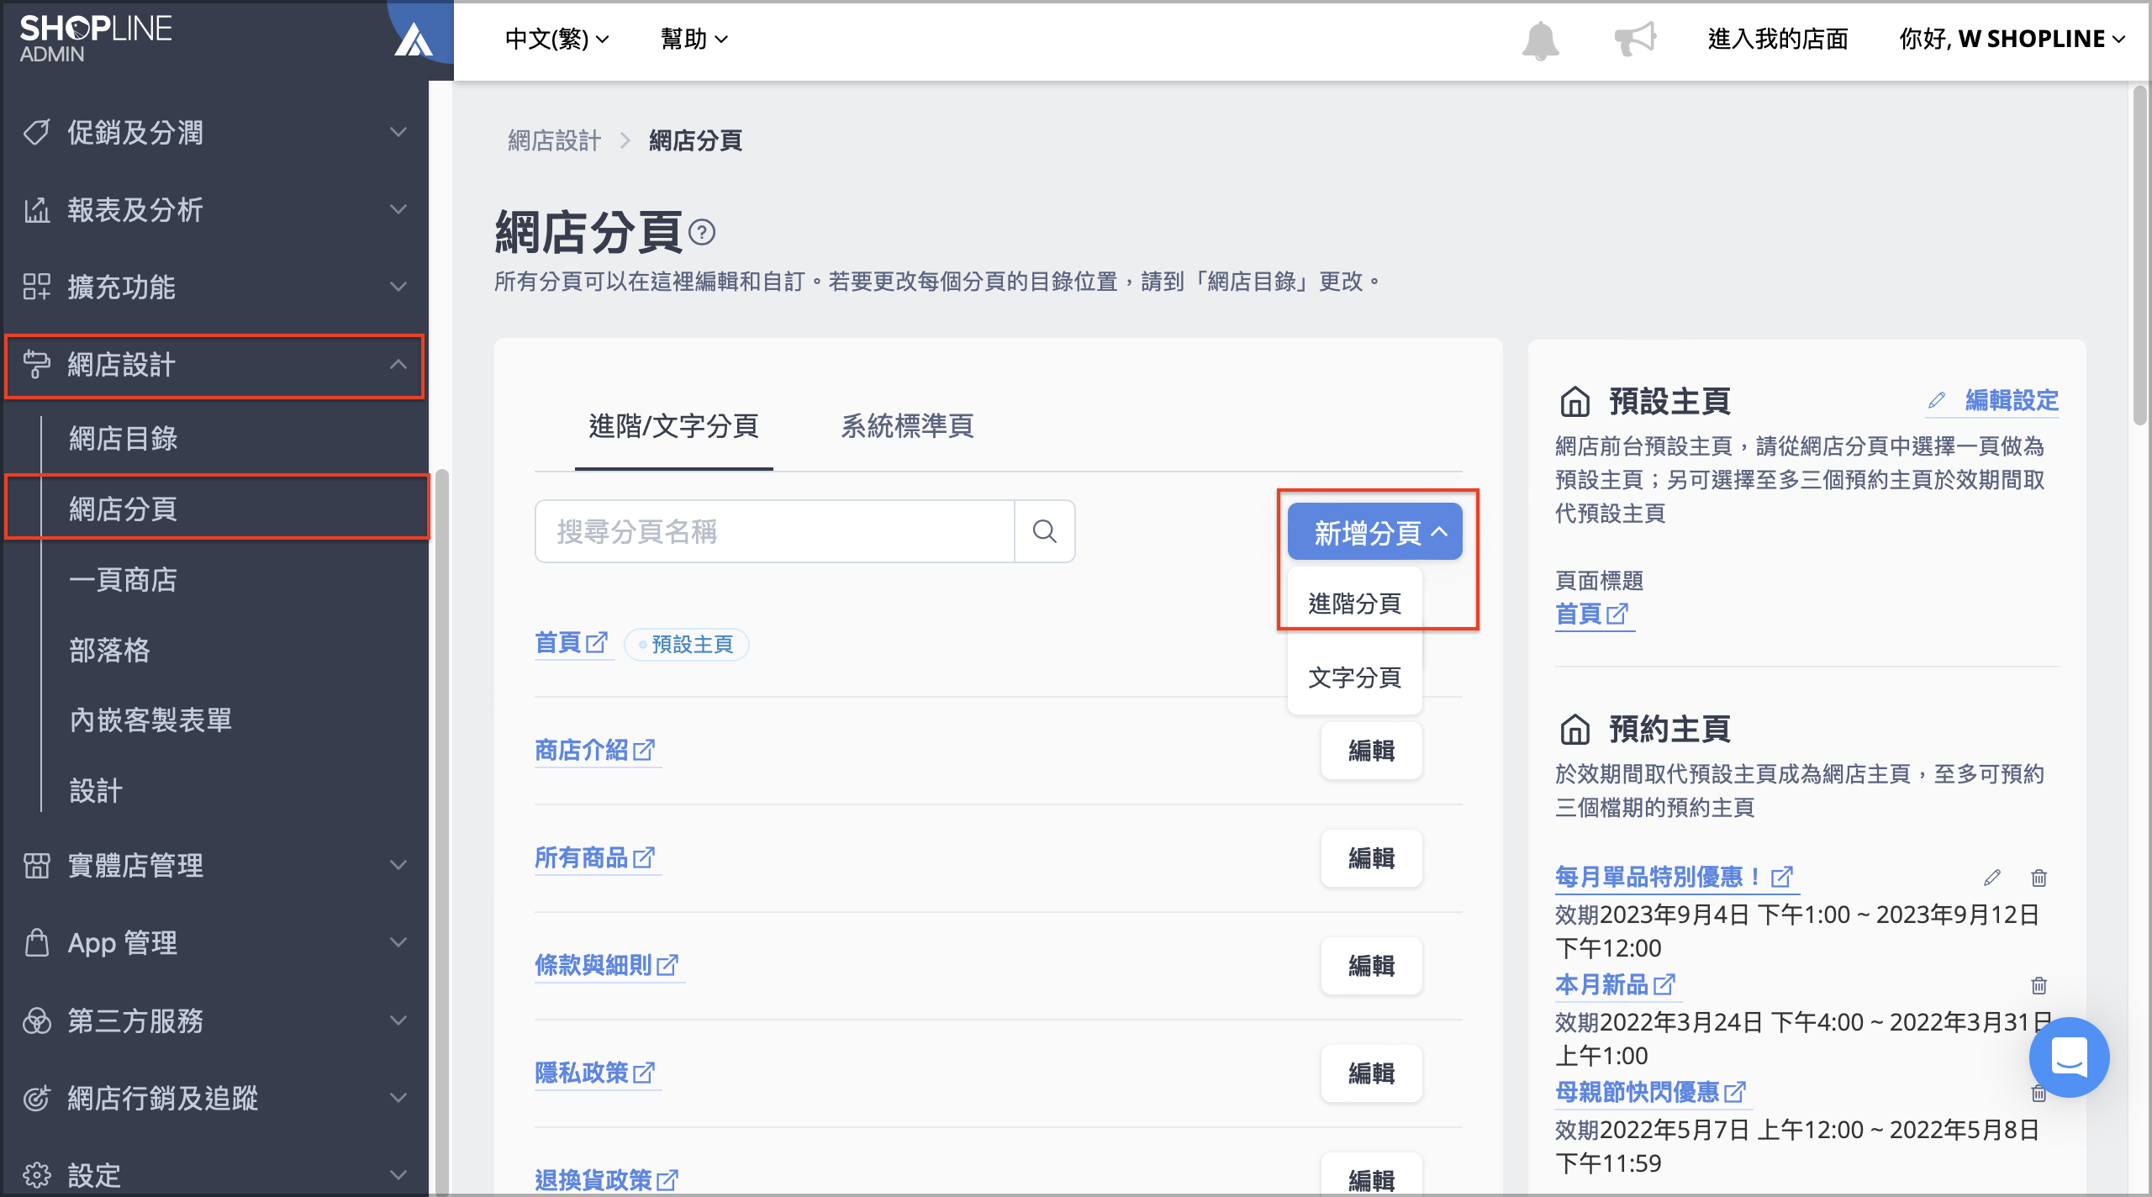Viewport: 2152px width, 1197px height.
Task: Click the help question mark beside 網店分頁 title
Action: (x=702, y=232)
